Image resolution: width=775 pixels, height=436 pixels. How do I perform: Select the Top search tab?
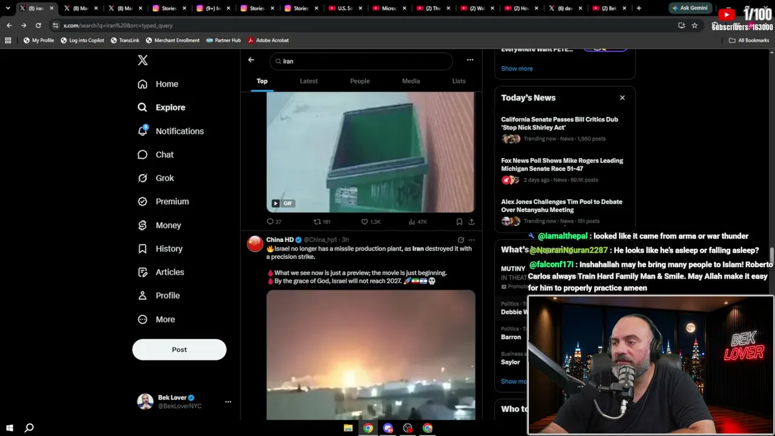click(262, 81)
